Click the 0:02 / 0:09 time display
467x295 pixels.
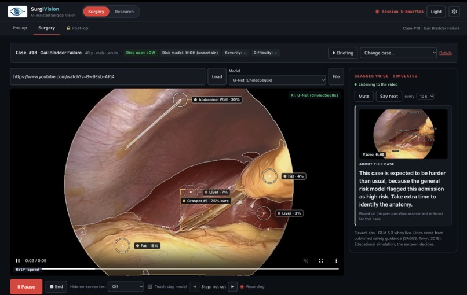click(x=36, y=260)
